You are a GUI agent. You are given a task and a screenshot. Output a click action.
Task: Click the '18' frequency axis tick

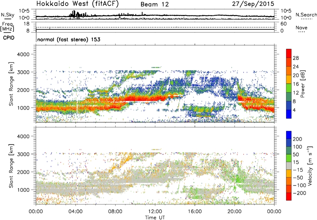27,24
